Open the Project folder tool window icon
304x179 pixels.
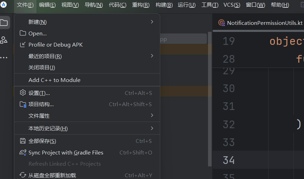coord(4,23)
